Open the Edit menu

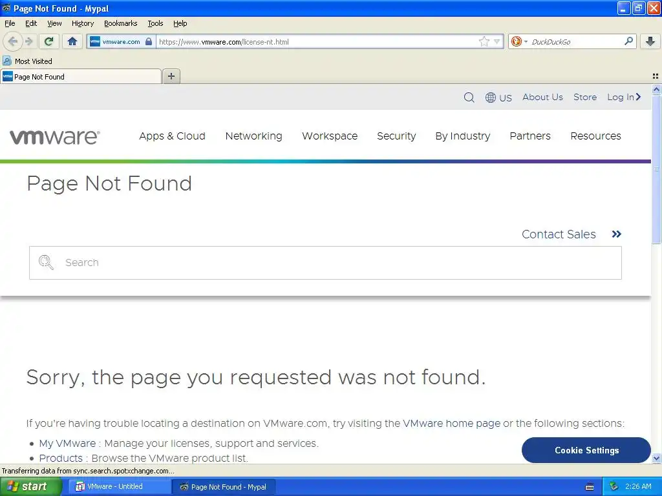(31, 23)
